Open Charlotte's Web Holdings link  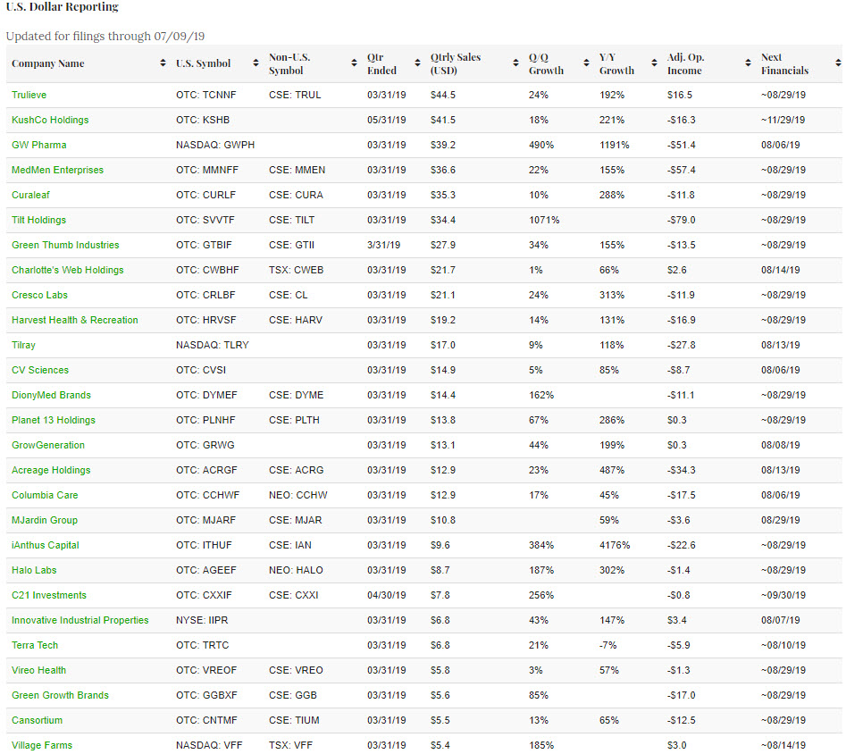(x=68, y=270)
